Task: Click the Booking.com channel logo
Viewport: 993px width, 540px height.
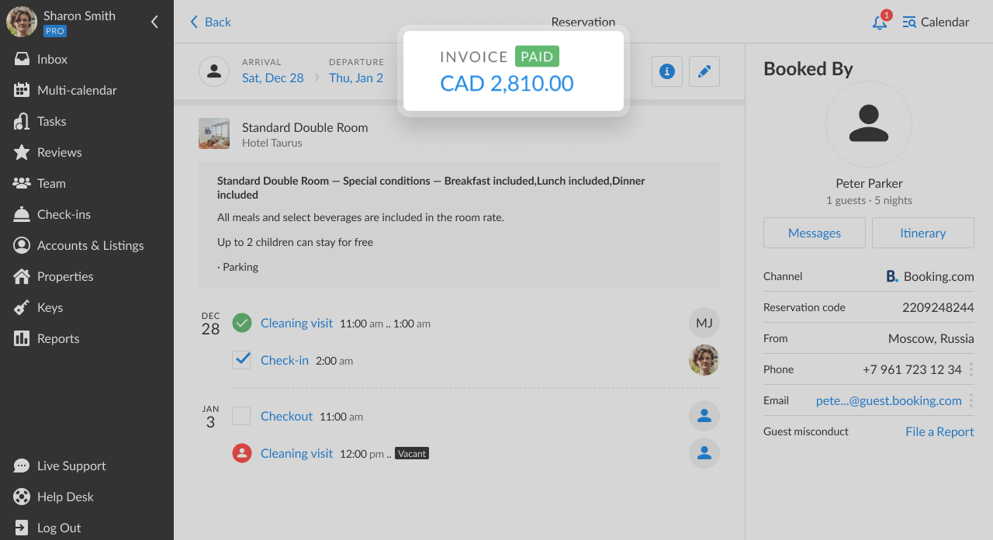Action: click(892, 276)
